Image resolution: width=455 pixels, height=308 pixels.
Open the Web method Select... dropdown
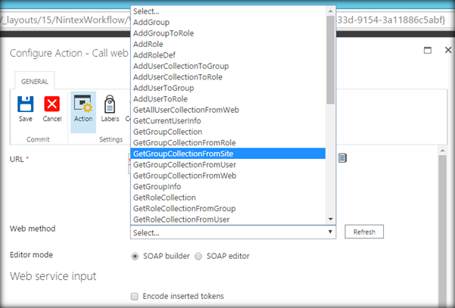coord(233,232)
